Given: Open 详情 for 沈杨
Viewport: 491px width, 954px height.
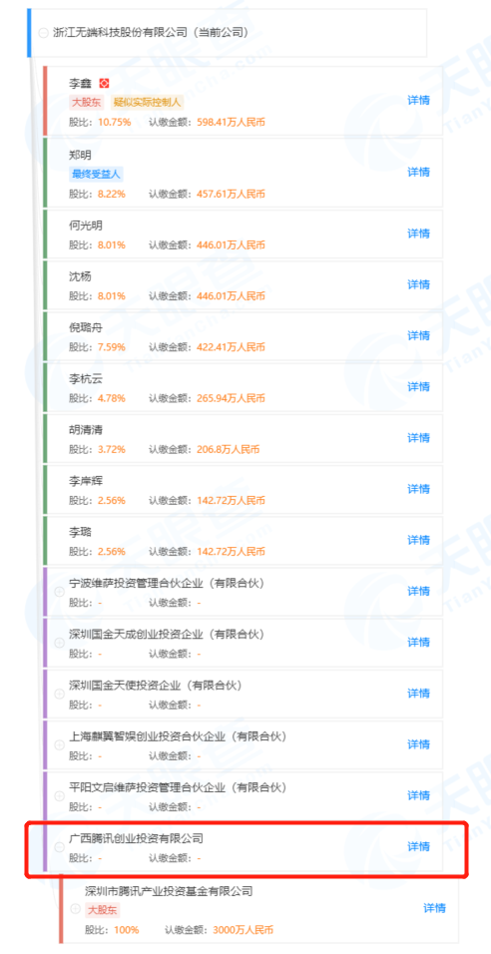Looking at the screenshot, I should [x=418, y=284].
